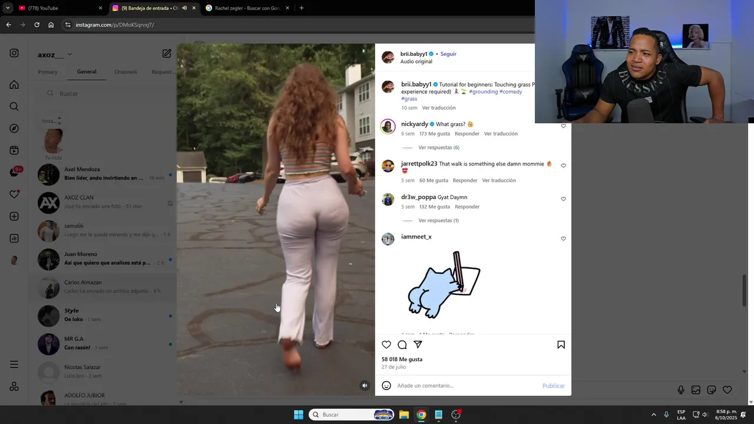Click Responder on jarrettpolk23's comment
The image size is (754, 424).
click(x=465, y=180)
